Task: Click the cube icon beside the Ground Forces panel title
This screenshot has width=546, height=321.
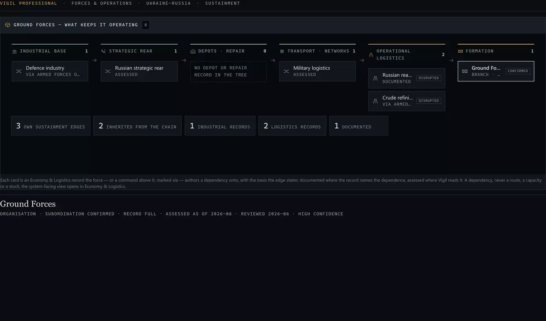Action: pyautogui.click(x=8, y=25)
